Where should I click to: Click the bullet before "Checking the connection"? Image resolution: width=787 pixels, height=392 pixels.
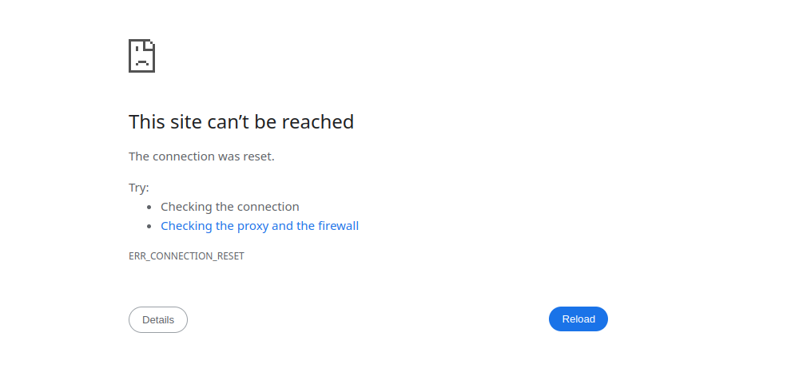coord(149,207)
